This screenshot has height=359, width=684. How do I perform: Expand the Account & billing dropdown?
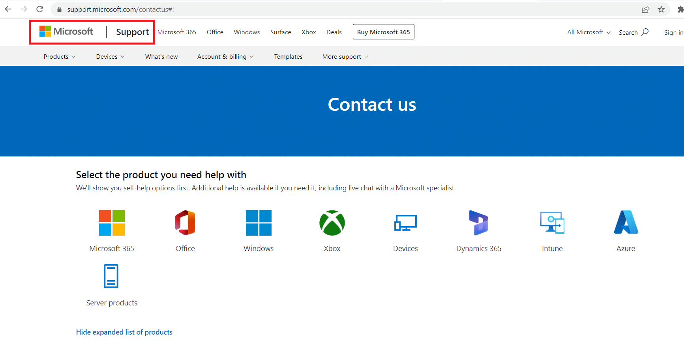pos(225,57)
